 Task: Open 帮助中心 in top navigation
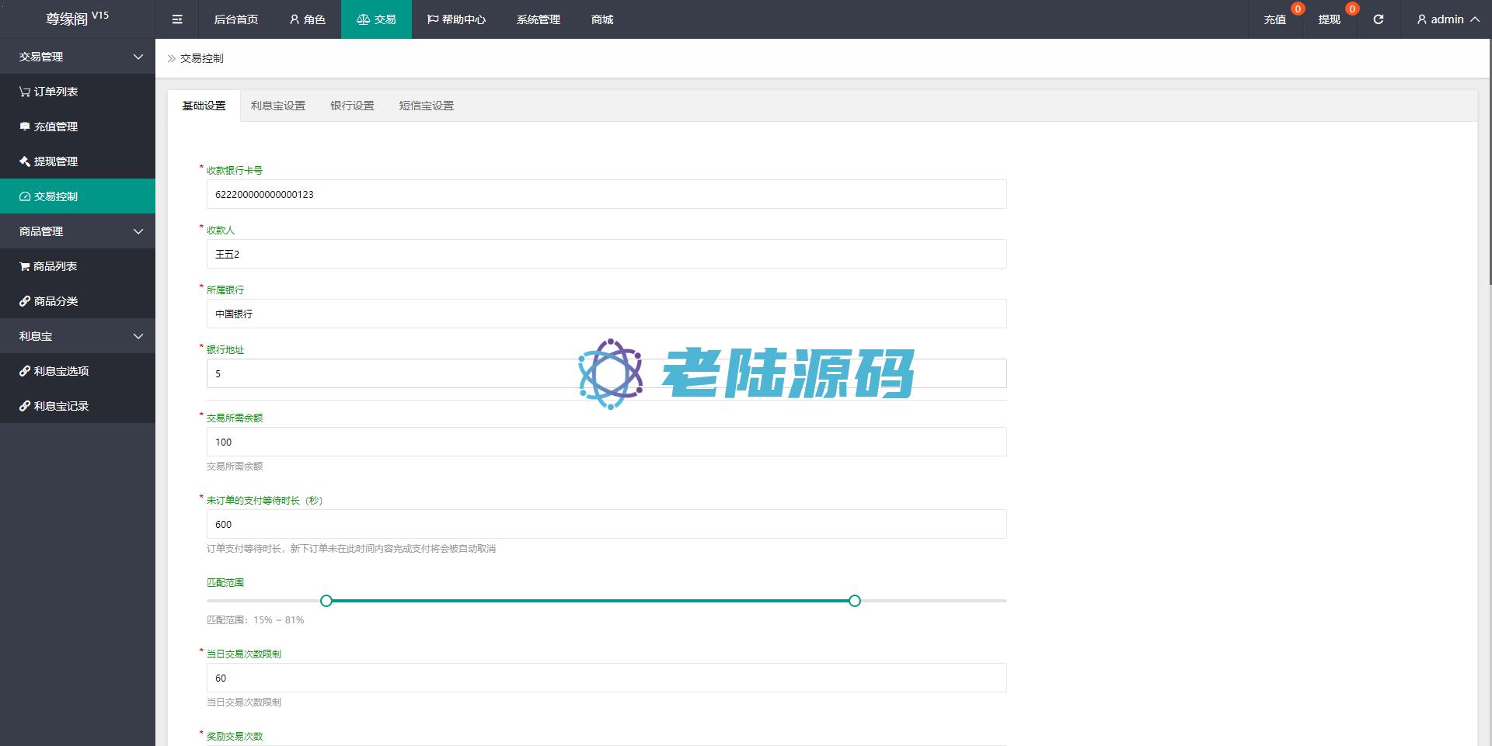coord(456,19)
